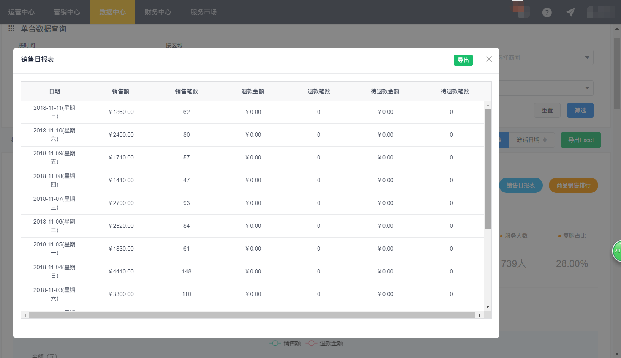Screen dimensions: 621x358
Task: Select the 2018-11-05 date cell
Action: (x=54, y=249)
